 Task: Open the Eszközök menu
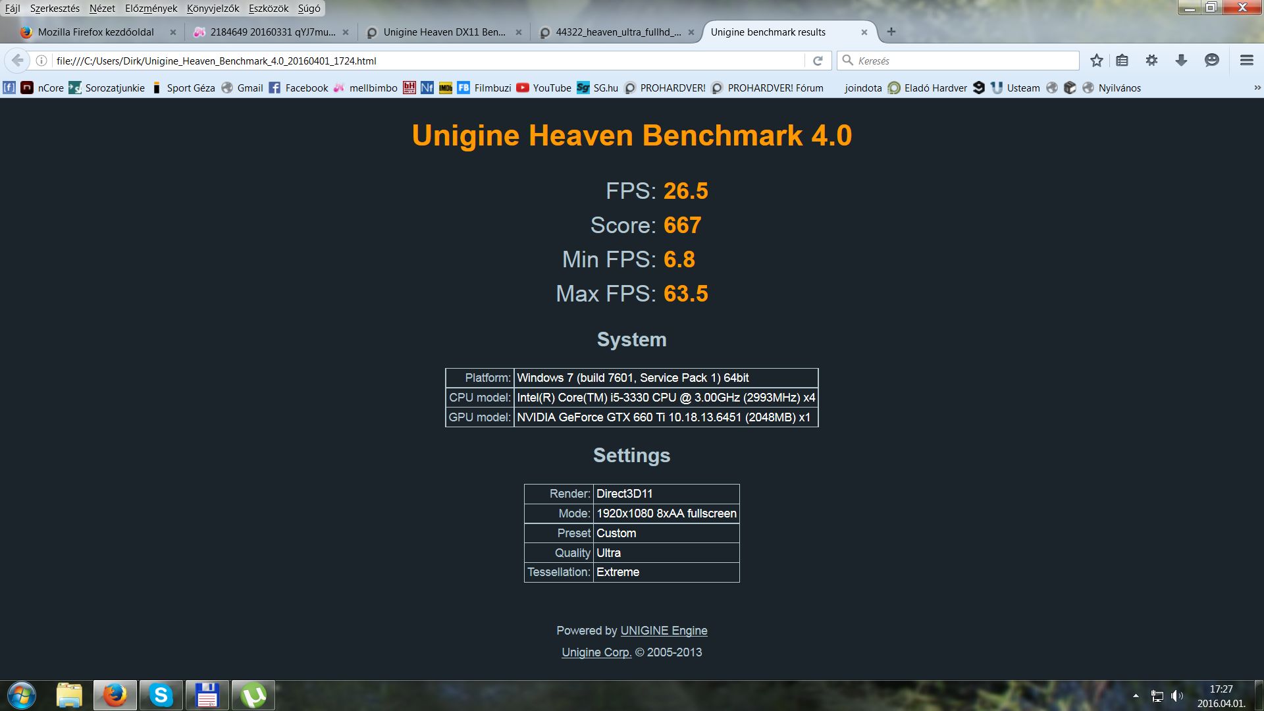[269, 9]
